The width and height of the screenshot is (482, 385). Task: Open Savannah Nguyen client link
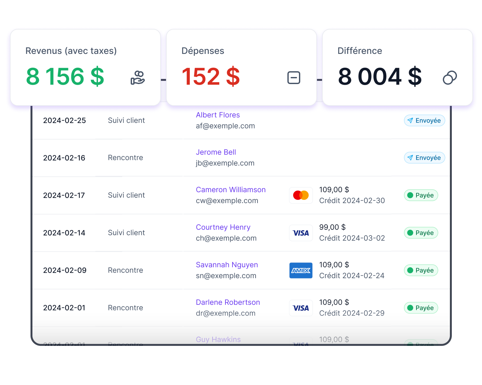click(227, 265)
